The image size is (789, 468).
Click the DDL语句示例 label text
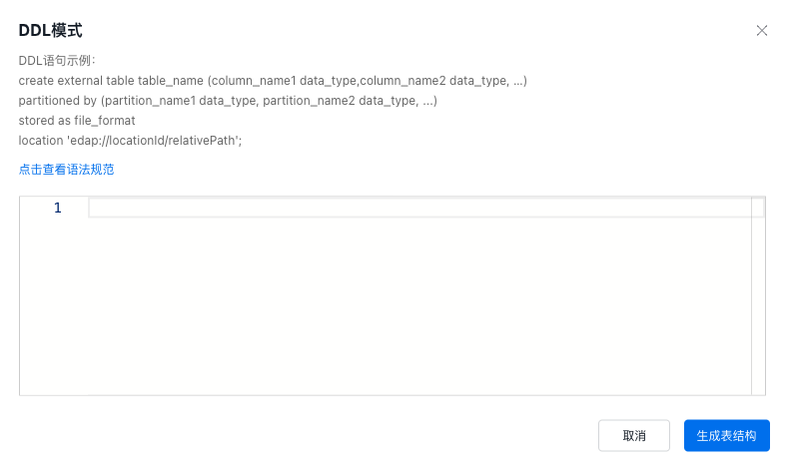56,61
